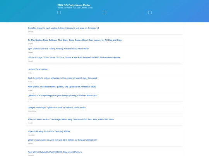
Task: Click the source tag under New World: The latest news
Action: 30,91
